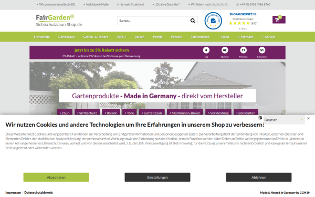Screen dimensions: 315x197
Task: Open the Balkon menu in green navigation
Action: (x=140, y=37)
